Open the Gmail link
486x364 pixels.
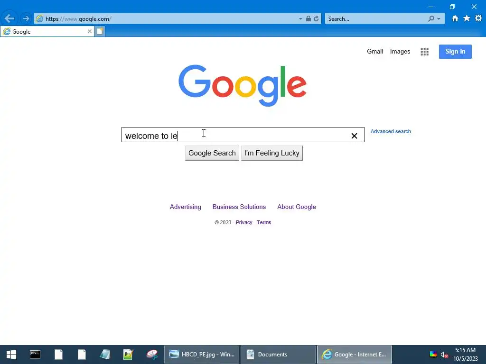375,51
